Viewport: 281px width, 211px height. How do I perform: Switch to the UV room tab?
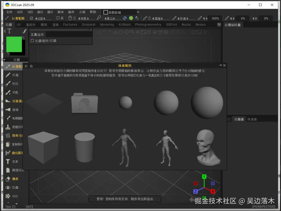coord(19,25)
